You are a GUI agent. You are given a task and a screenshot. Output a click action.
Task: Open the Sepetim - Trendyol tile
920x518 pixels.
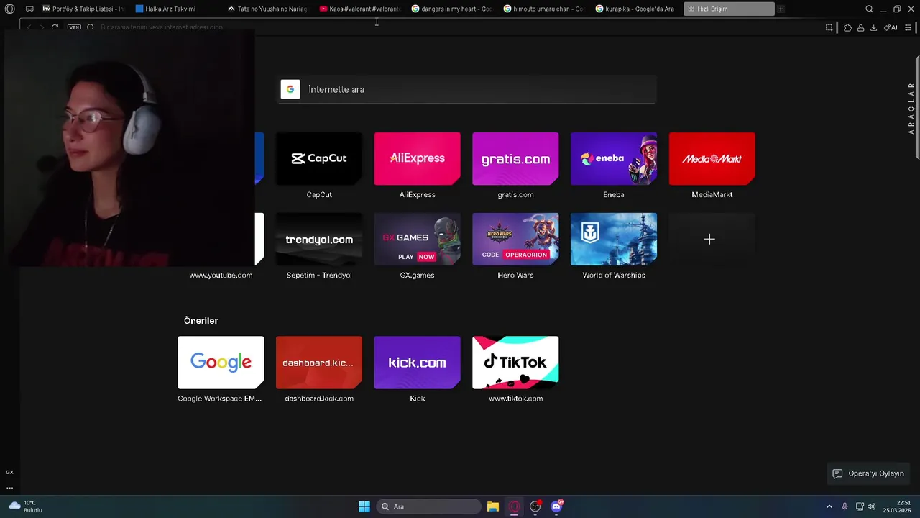[319, 239]
